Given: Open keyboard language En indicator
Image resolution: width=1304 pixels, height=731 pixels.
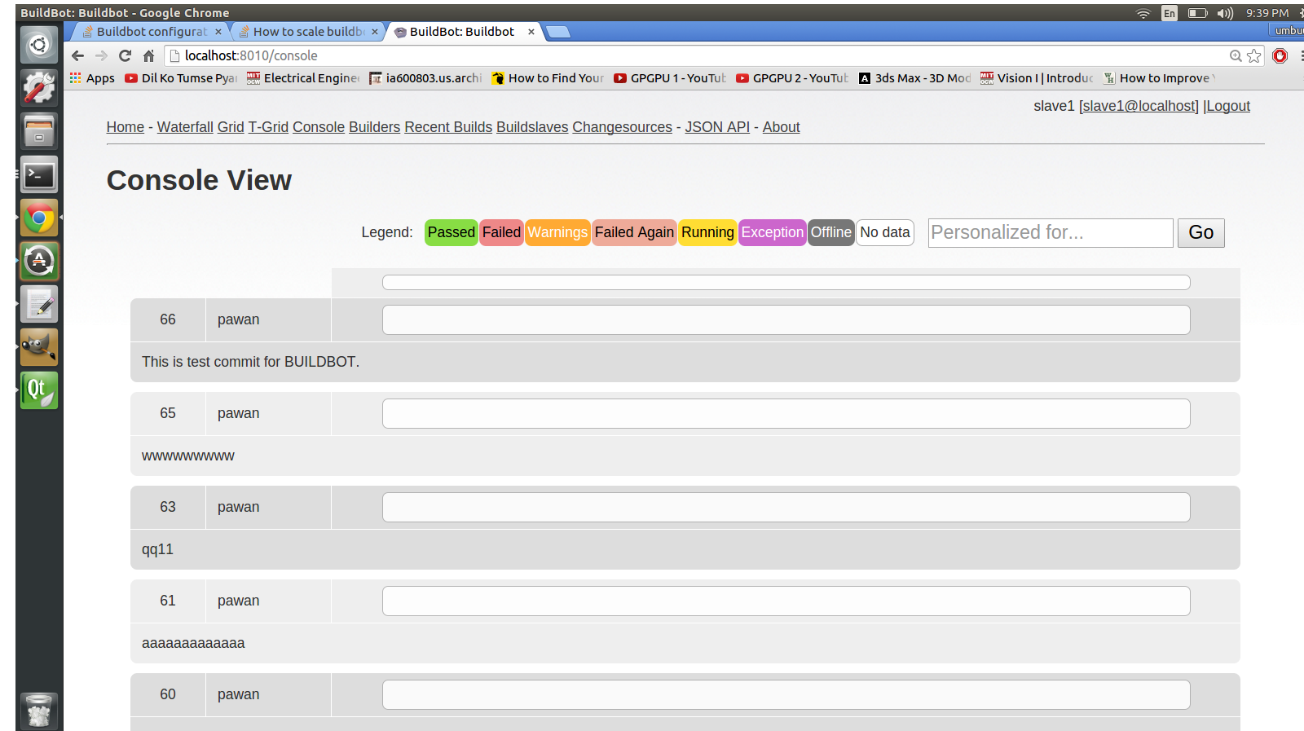Looking at the screenshot, I should (x=1170, y=13).
